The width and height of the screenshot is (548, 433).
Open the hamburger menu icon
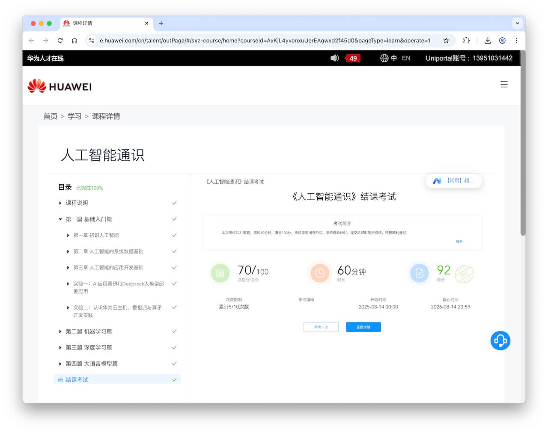point(504,84)
